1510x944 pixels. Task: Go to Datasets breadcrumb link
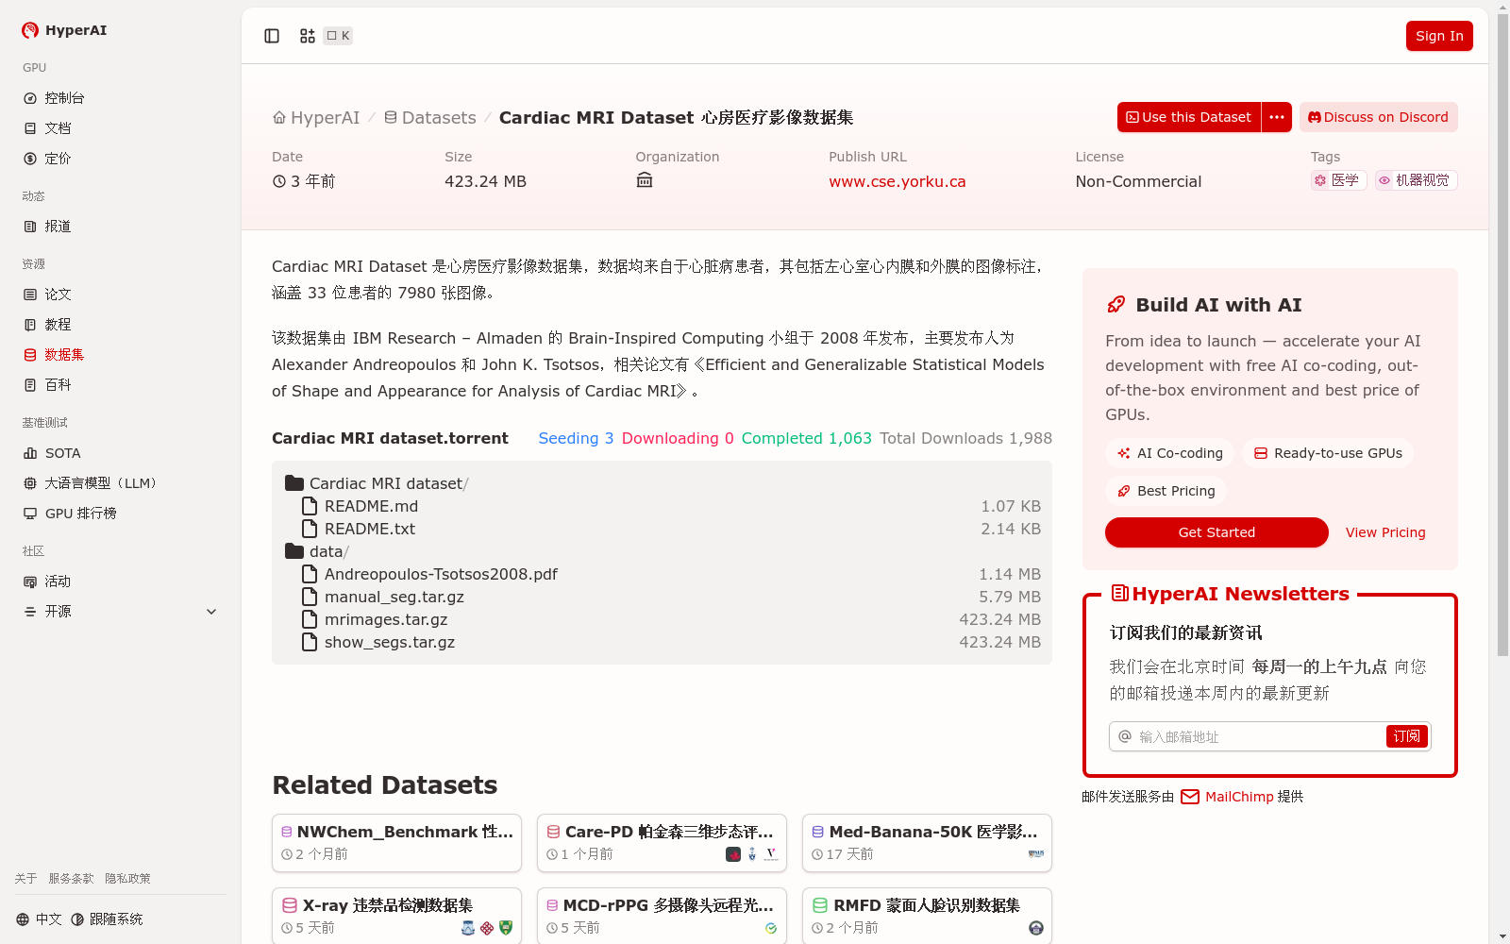pyautogui.click(x=430, y=118)
